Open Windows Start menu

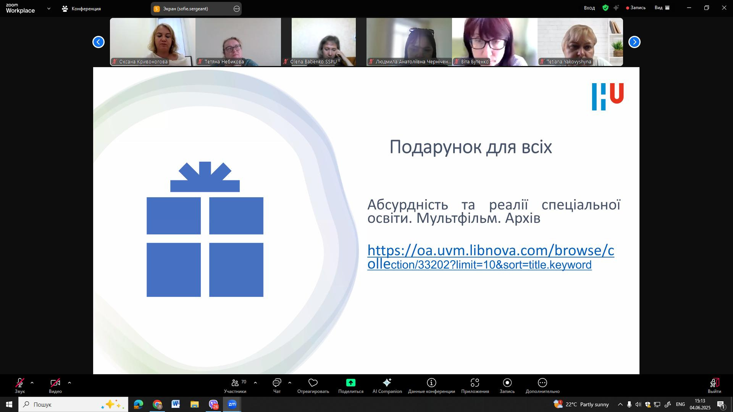[x=9, y=404]
